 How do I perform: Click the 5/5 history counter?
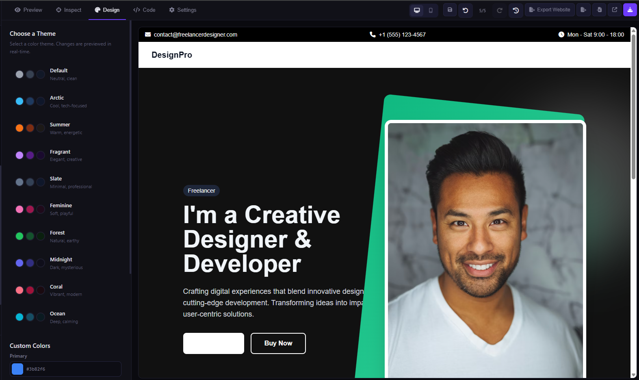[483, 11]
